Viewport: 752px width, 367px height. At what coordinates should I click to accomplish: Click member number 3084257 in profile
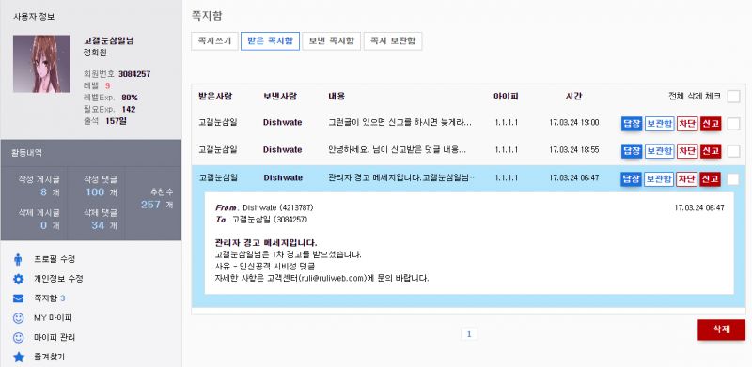(134, 74)
